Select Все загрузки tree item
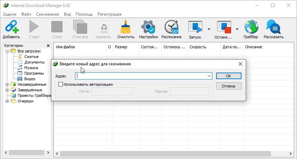This screenshot has height=159, width=297. 29,51
